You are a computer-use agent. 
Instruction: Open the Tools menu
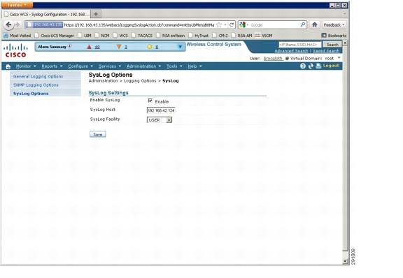click(x=174, y=66)
